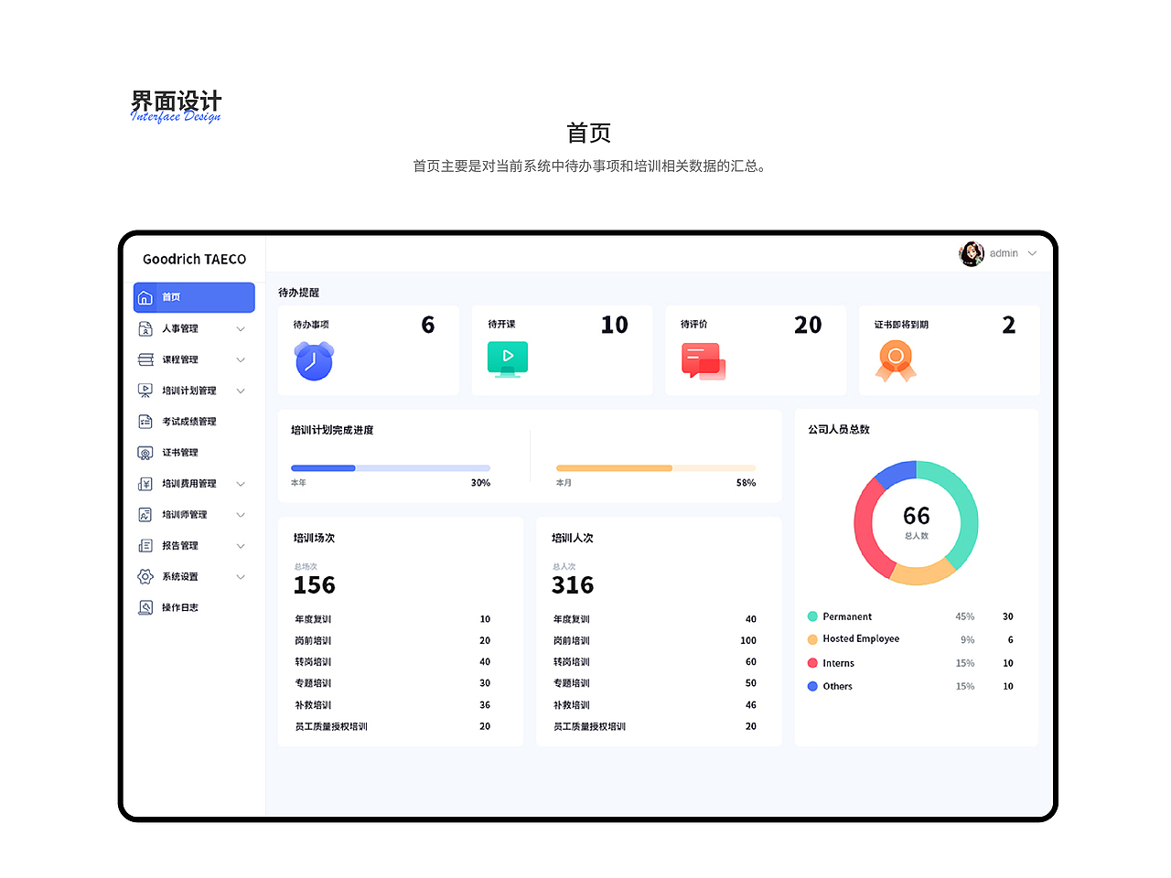Click the 156 total sessions number
The width and height of the screenshot is (1171, 878).
pyautogui.click(x=315, y=585)
